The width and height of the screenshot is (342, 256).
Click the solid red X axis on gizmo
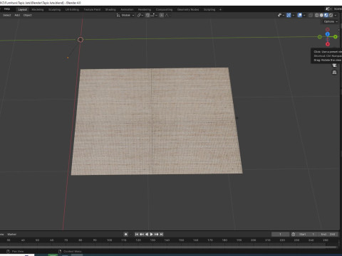328,44
